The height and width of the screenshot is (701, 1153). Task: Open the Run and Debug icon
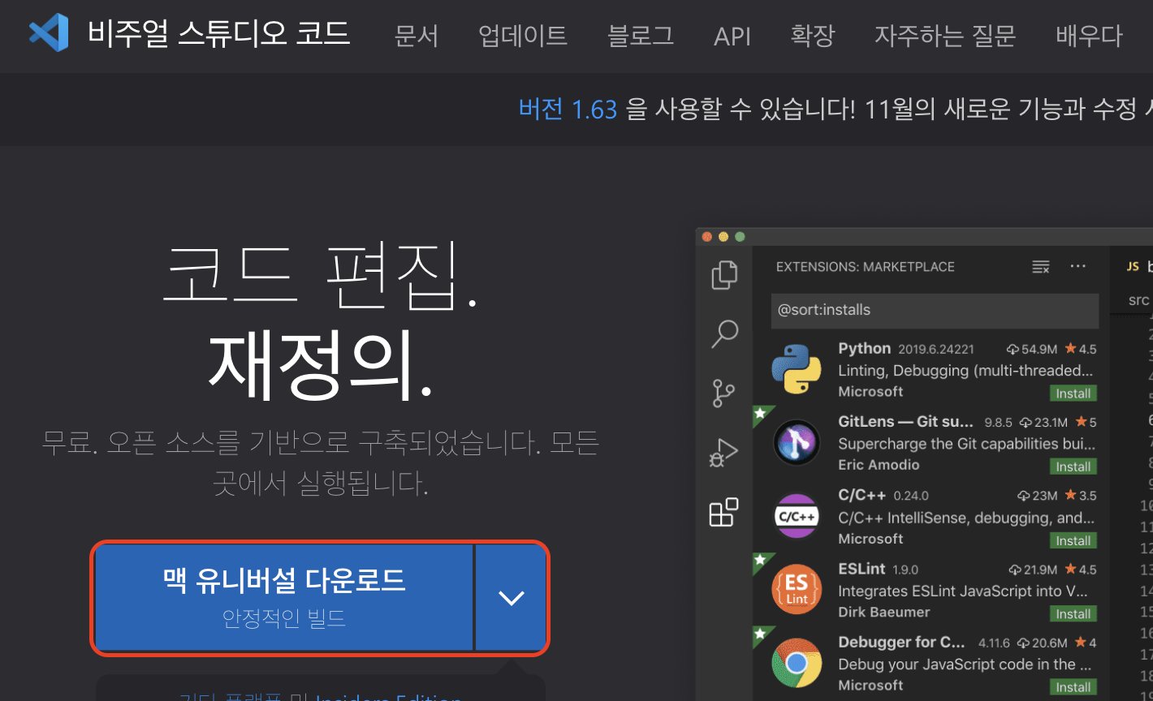tap(723, 454)
